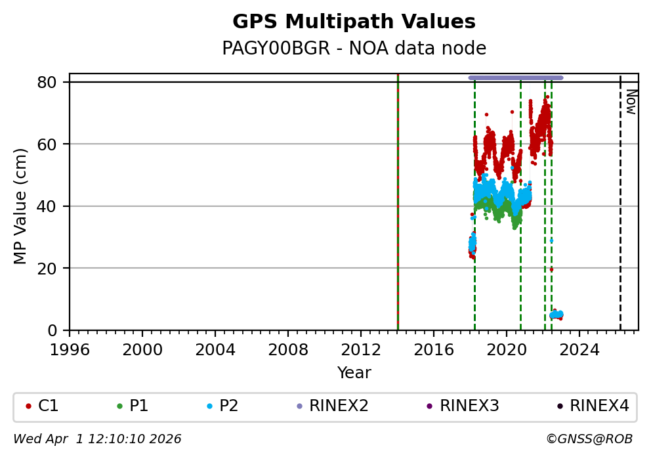Click the 'GPS Multipath Values' chart title
651x459 pixels.
(354, 22)
